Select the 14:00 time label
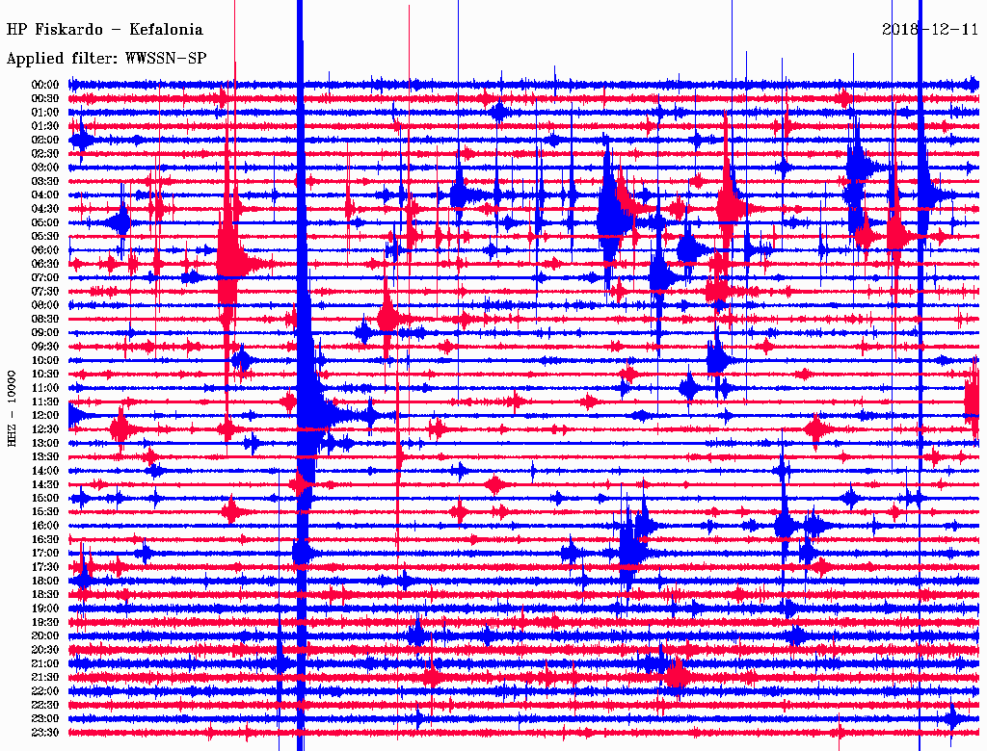 point(45,471)
